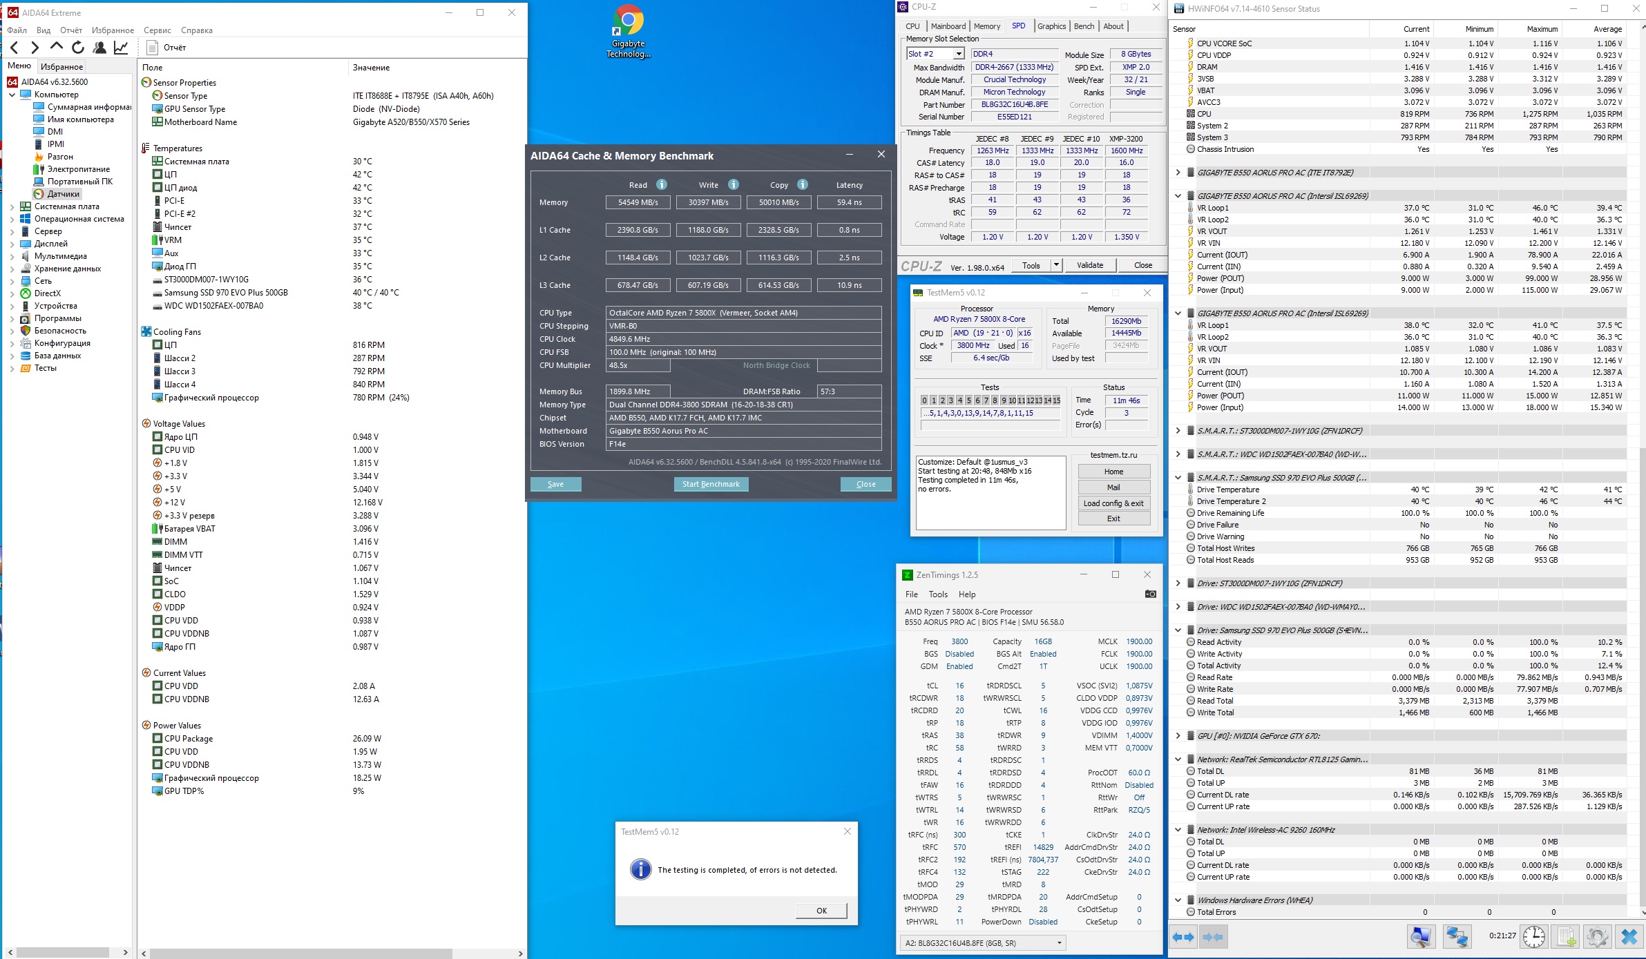Open the AIDA64 graph chart icon

[x=121, y=48]
